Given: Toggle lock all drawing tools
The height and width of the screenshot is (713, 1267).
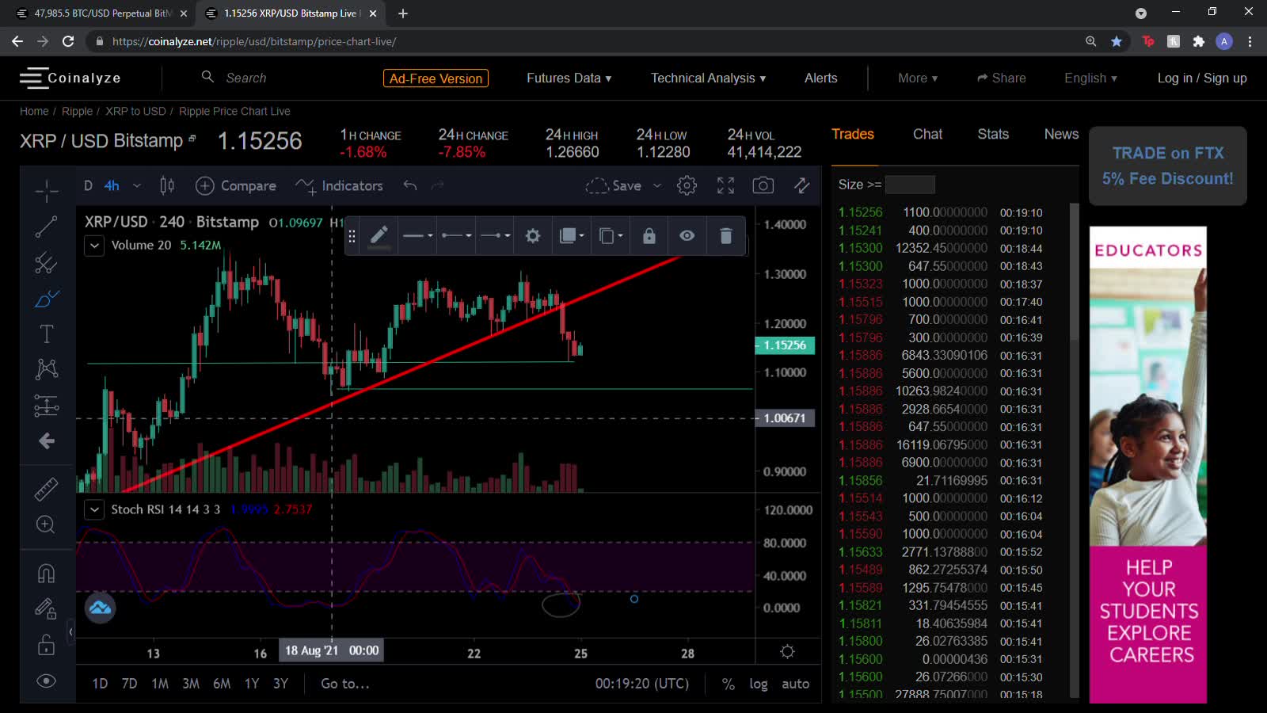Looking at the screenshot, I should tap(47, 645).
